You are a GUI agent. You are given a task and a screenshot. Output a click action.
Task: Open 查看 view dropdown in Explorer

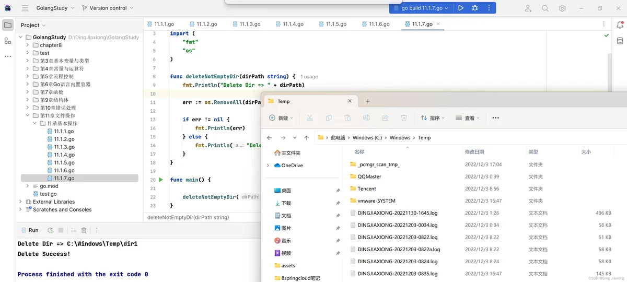pyautogui.click(x=468, y=118)
